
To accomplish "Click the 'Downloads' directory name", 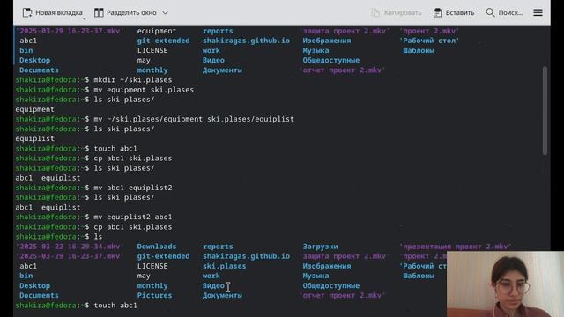I will coord(157,247).
